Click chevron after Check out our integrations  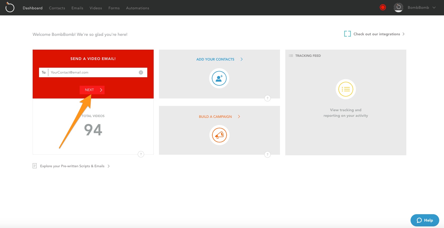click(403, 34)
